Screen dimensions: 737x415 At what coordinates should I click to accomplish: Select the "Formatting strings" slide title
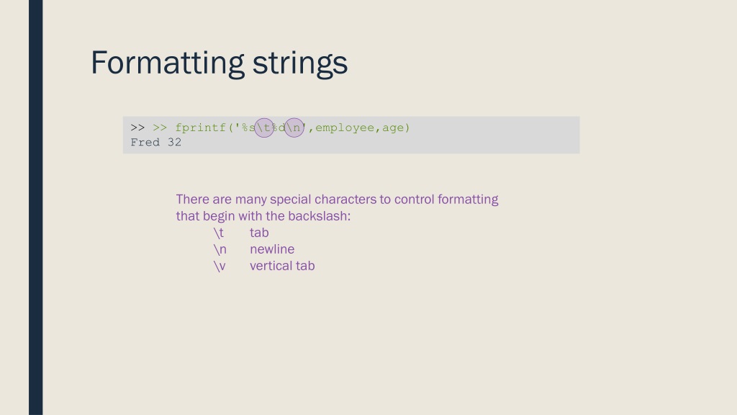(x=219, y=63)
